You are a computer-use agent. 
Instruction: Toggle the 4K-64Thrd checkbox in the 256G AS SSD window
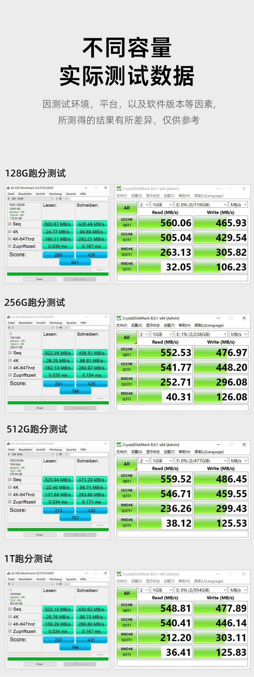pos(10,368)
